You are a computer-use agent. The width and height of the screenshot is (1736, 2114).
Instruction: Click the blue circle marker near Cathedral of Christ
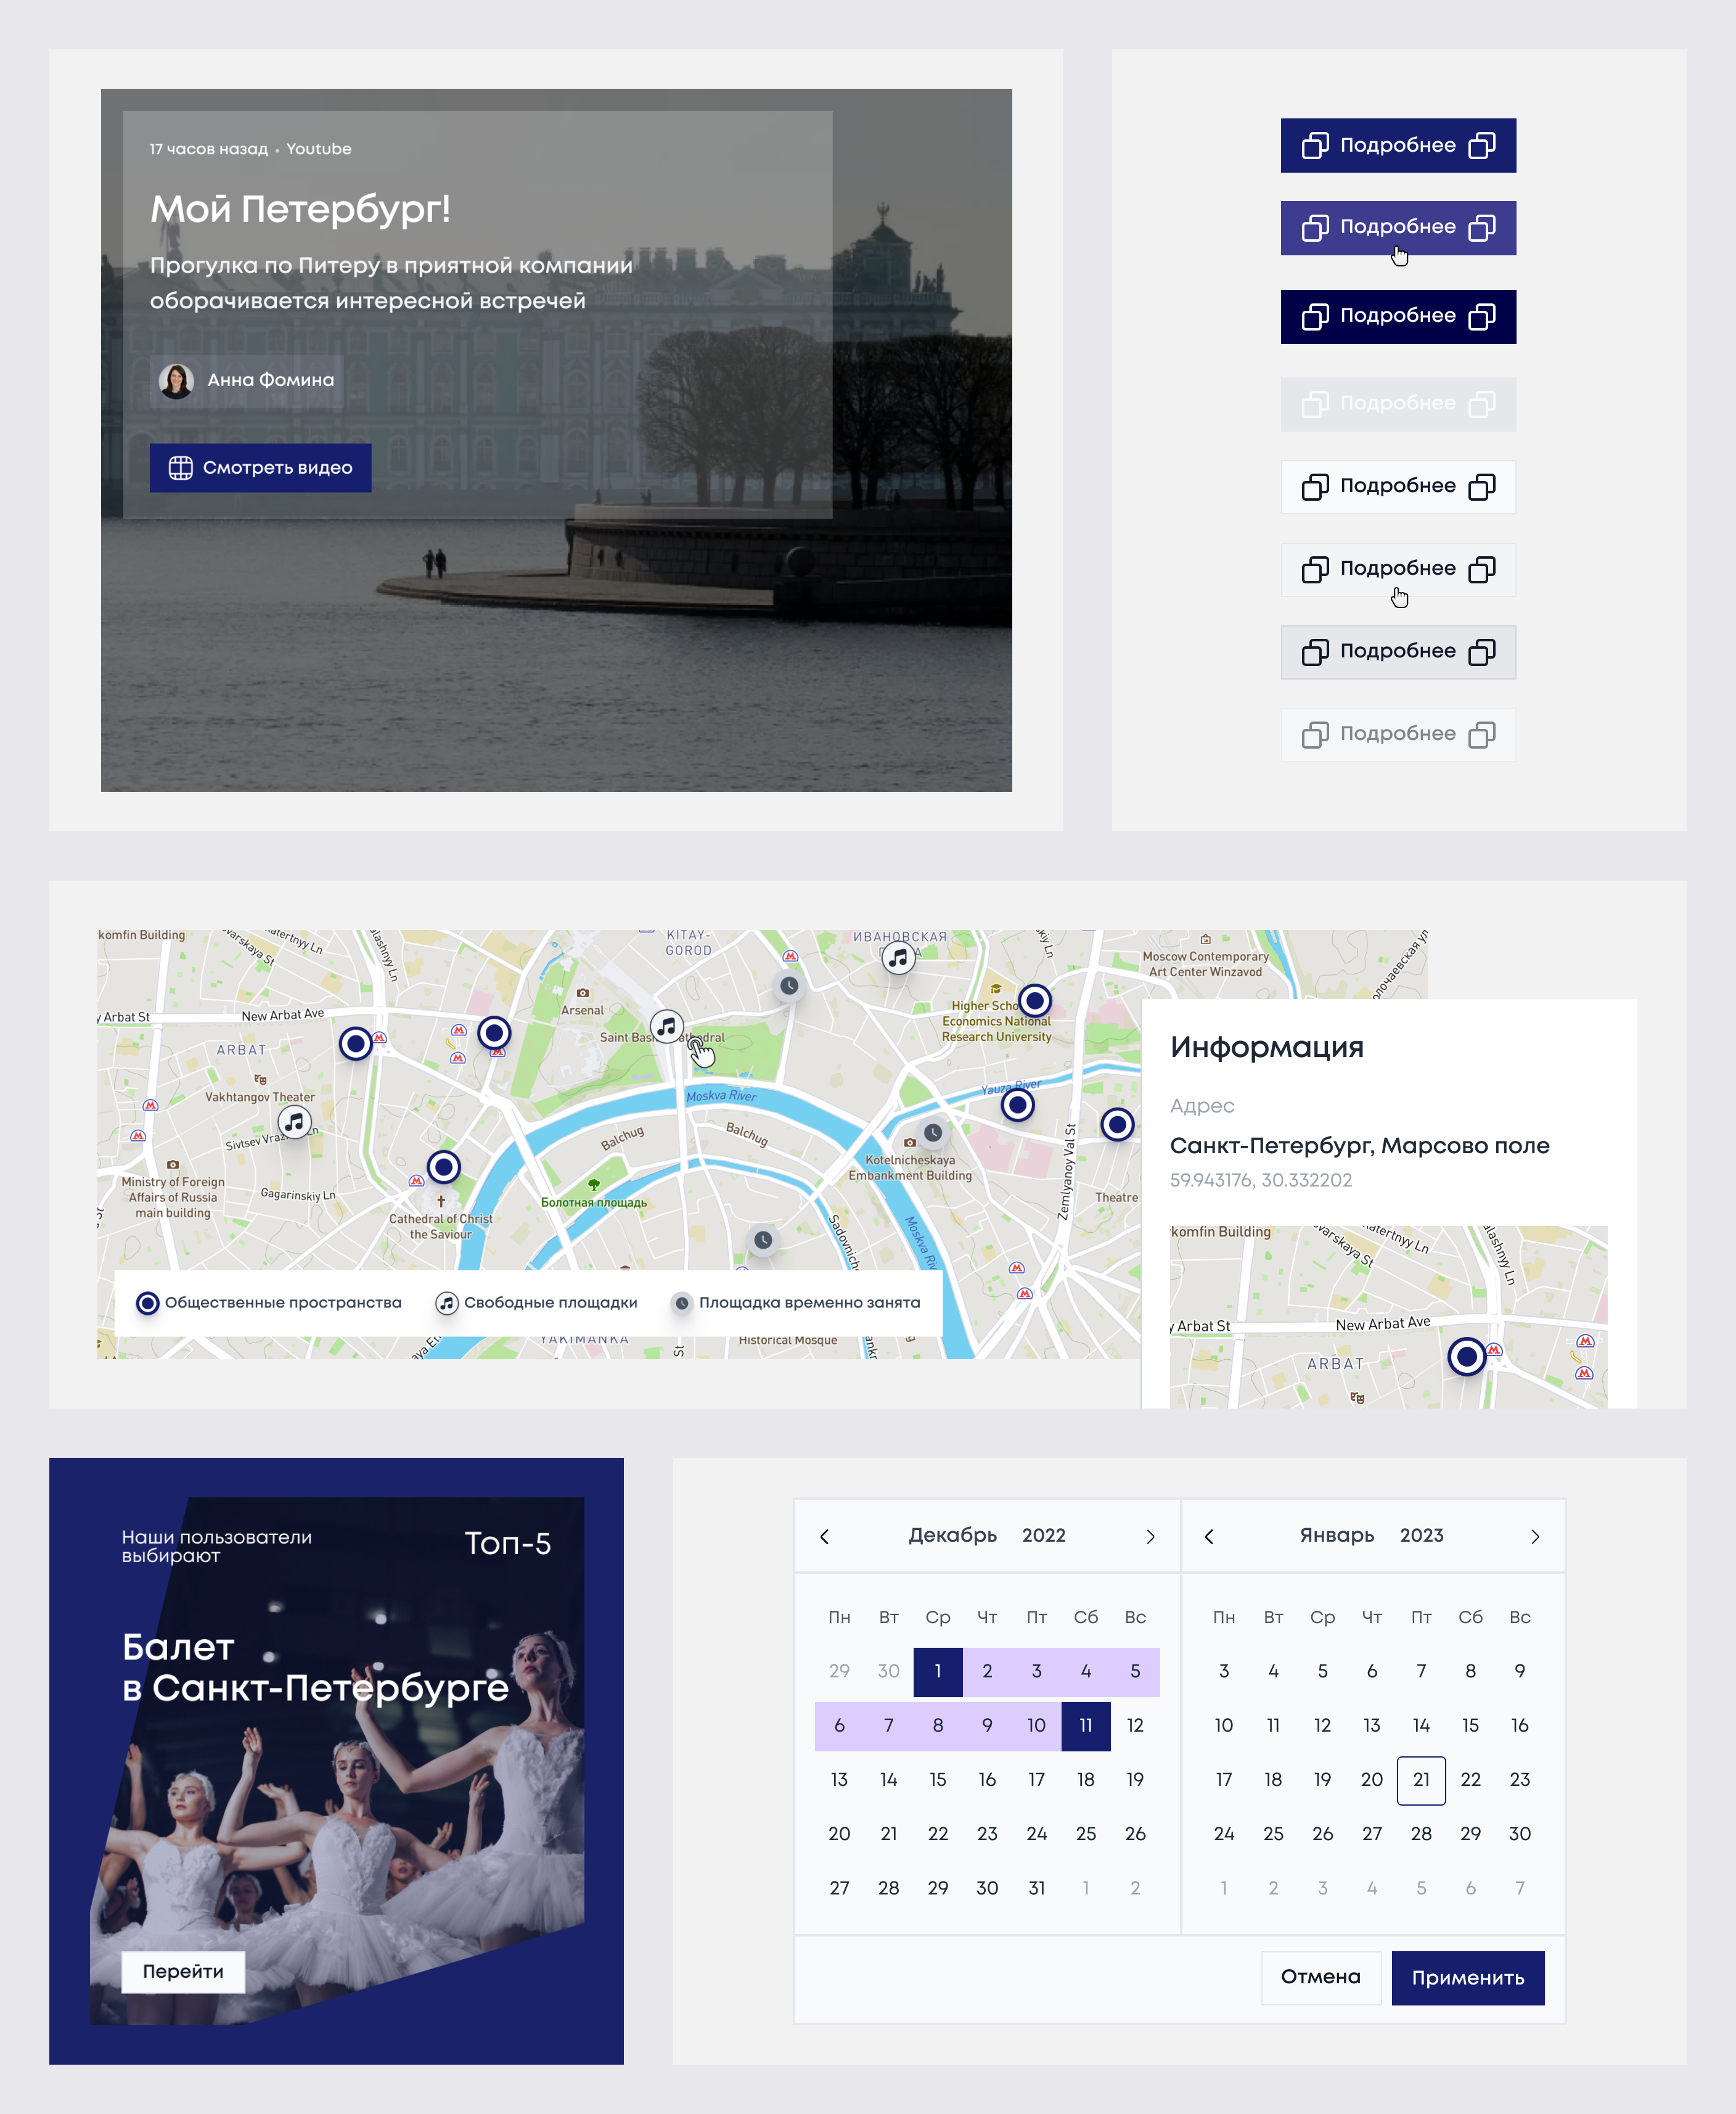(444, 1167)
